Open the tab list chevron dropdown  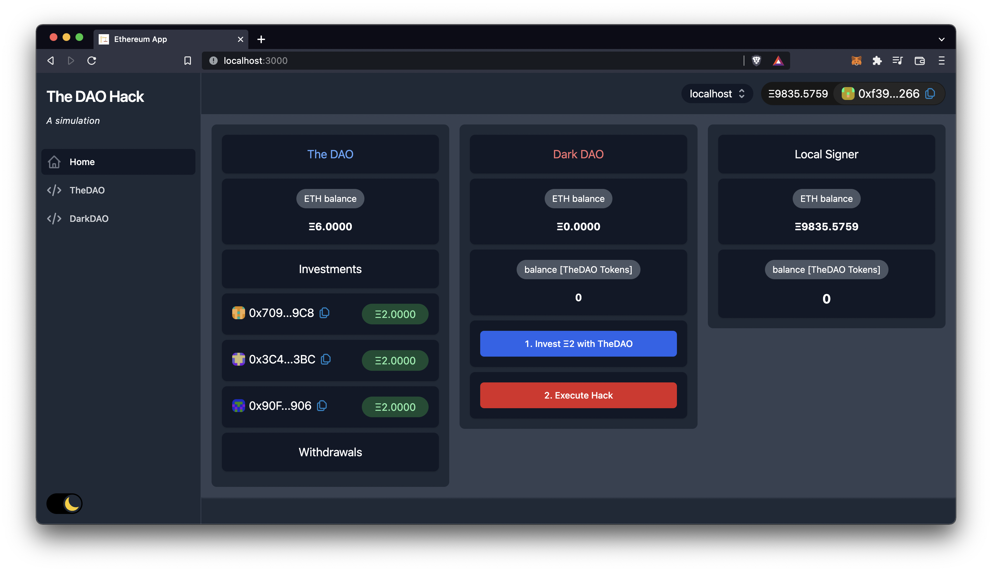coord(941,39)
